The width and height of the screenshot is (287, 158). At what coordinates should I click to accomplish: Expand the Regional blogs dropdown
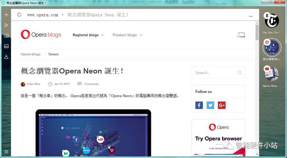[x=89, y=35]
